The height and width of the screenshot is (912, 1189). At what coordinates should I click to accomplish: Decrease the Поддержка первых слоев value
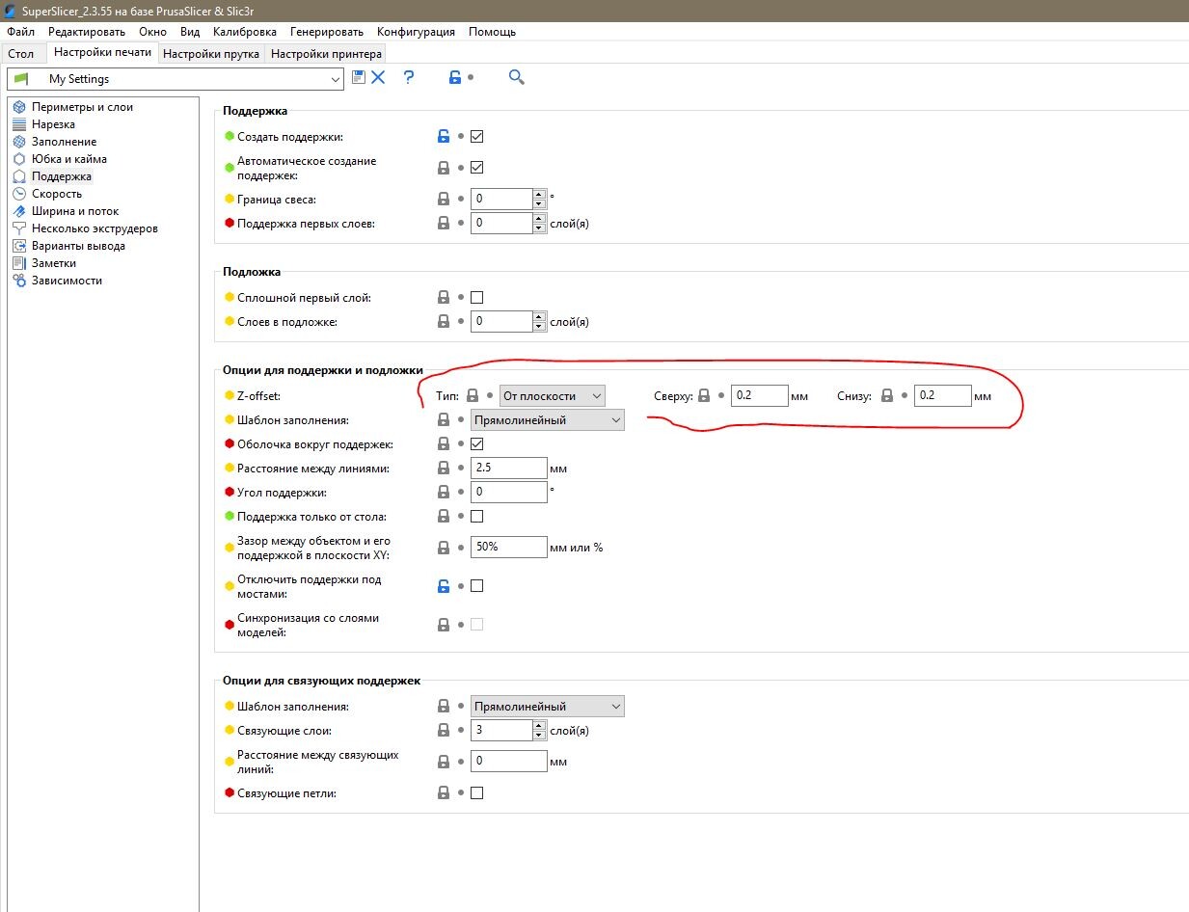click(539, 228)
